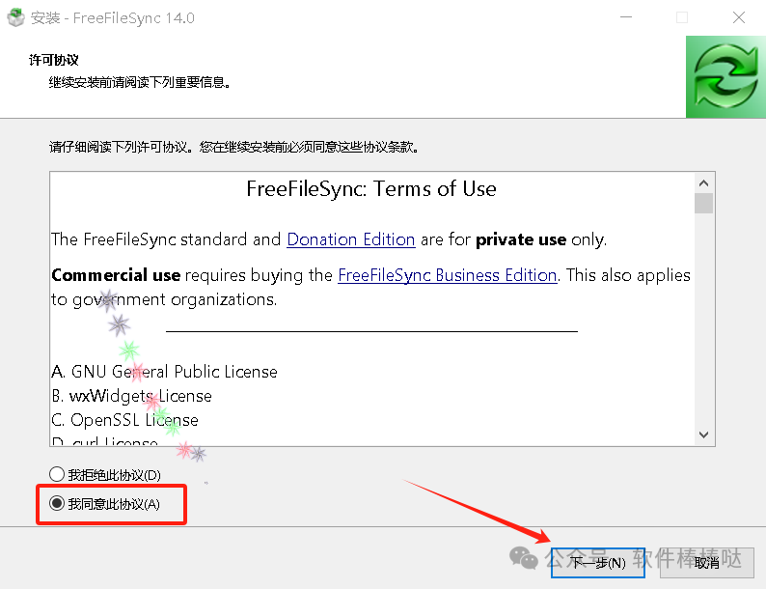The width and height of the screenshot is (766, 589).
Task: Click the 取消 cancel button
Action: point(706,563)
